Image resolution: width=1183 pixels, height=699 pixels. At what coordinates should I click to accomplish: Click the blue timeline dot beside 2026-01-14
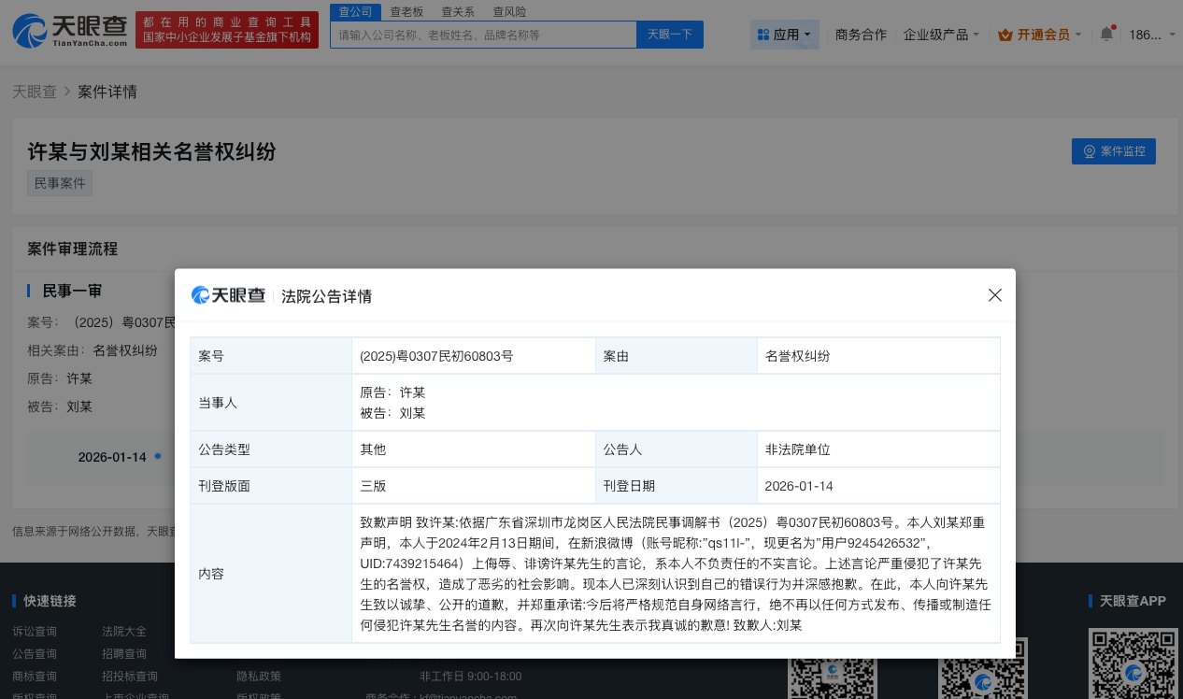(x=158, y=456)
